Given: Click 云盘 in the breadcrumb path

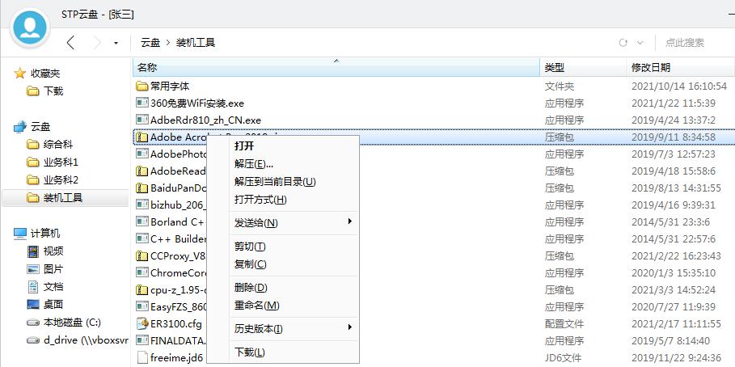Looking at the screenshot, I should point(150,43).
